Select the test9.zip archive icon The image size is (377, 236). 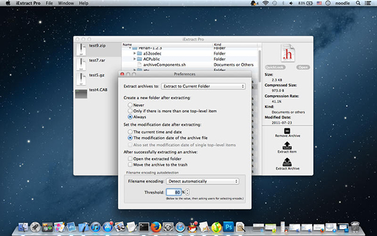coord(81,50)
